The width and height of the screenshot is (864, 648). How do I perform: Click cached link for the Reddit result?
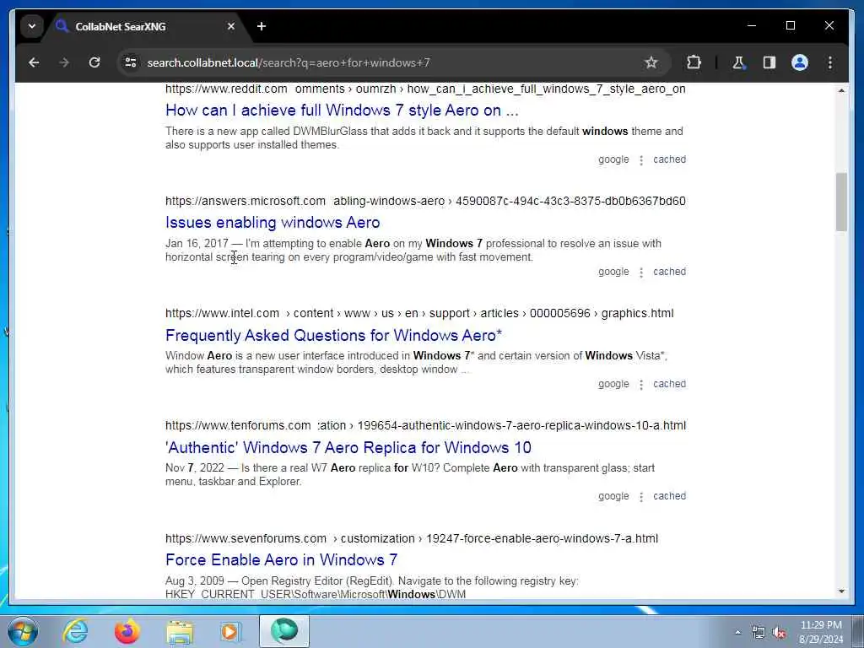click(x=669, y=159)
